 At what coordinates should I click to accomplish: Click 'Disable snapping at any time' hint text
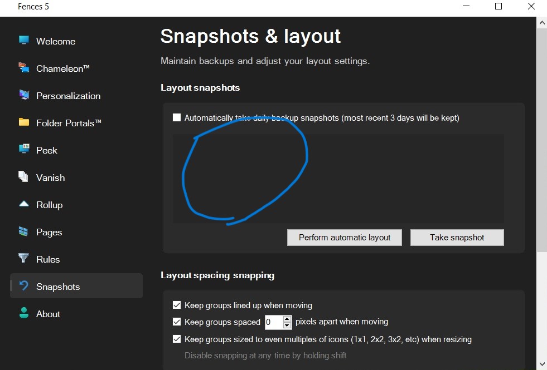265,356
